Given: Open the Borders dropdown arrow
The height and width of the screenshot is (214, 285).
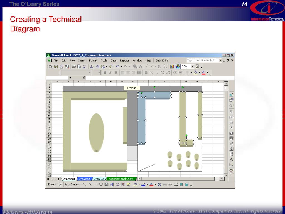Looking at the screenshot, I should point(191,73).
